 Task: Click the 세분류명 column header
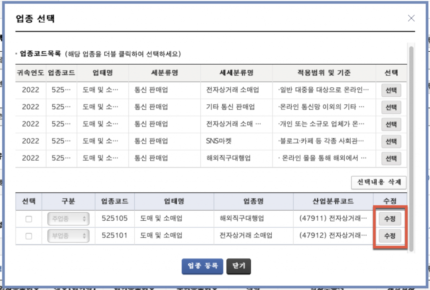165,73
